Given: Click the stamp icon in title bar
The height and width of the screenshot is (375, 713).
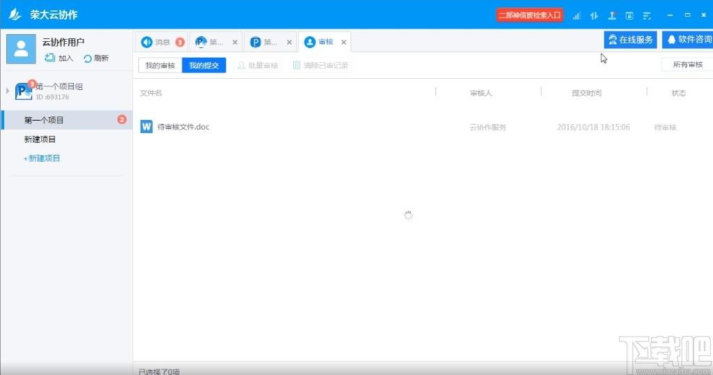Looking at the screenshot, I should (612, 16).
